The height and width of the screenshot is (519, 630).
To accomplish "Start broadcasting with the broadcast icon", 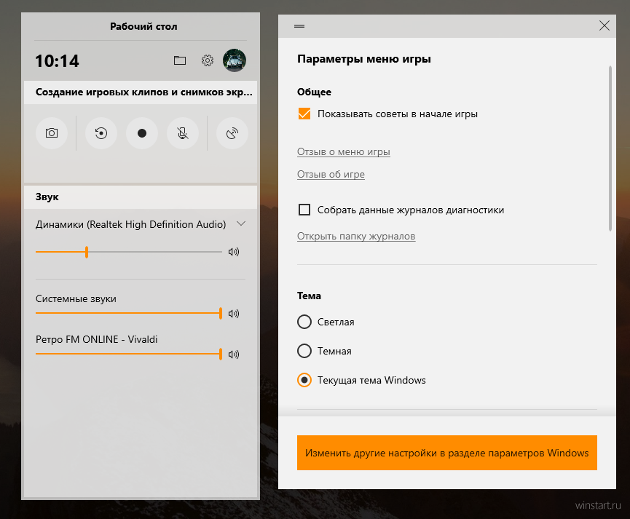I will 232,133.
